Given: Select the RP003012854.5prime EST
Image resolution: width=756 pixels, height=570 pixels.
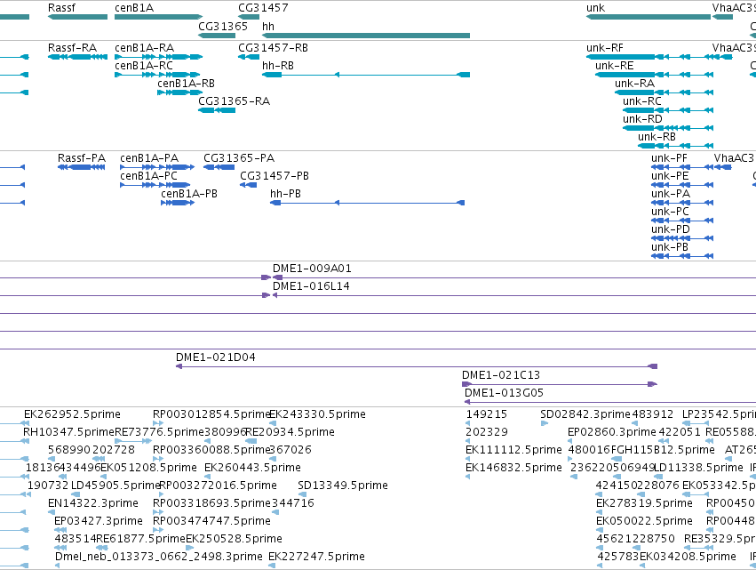Looking at the screenshot, I should (158, 424).
